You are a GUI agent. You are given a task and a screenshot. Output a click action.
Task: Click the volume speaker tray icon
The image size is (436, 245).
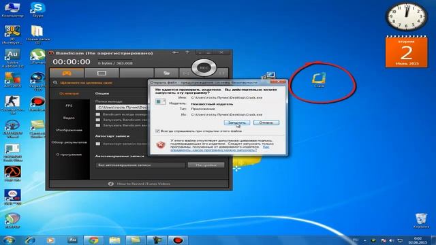392,240
